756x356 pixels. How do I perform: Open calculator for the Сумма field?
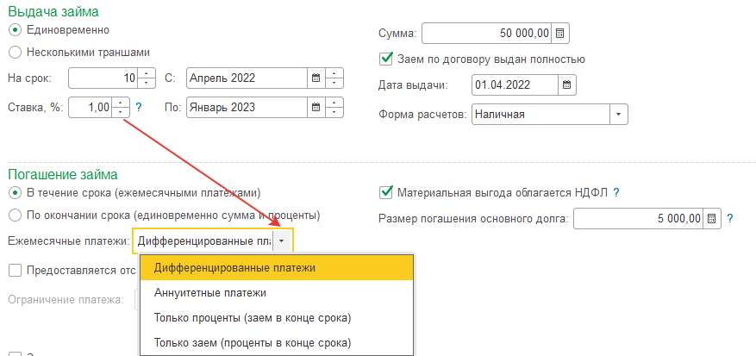pyautogui.click(x=560, y=34)
